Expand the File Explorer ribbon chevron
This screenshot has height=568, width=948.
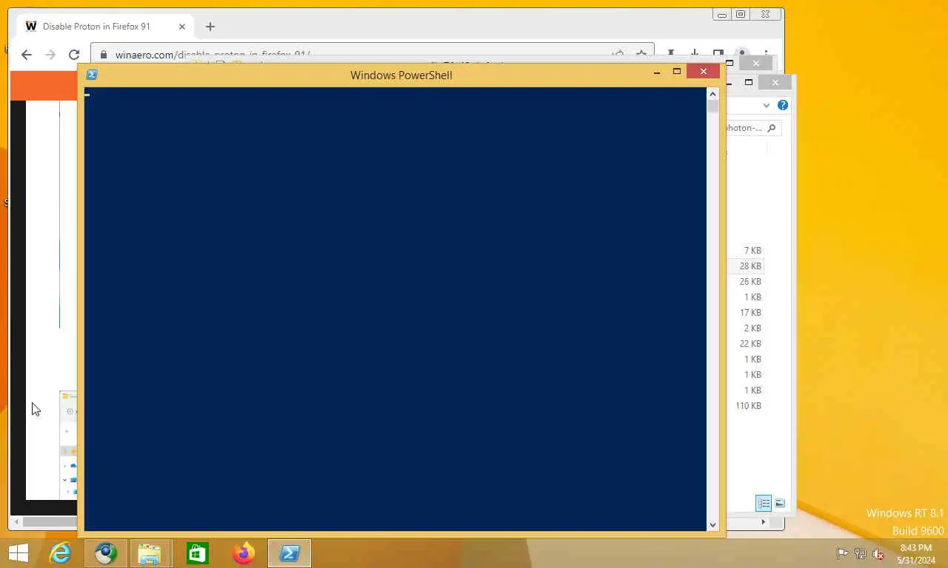(x=767, y=105)
